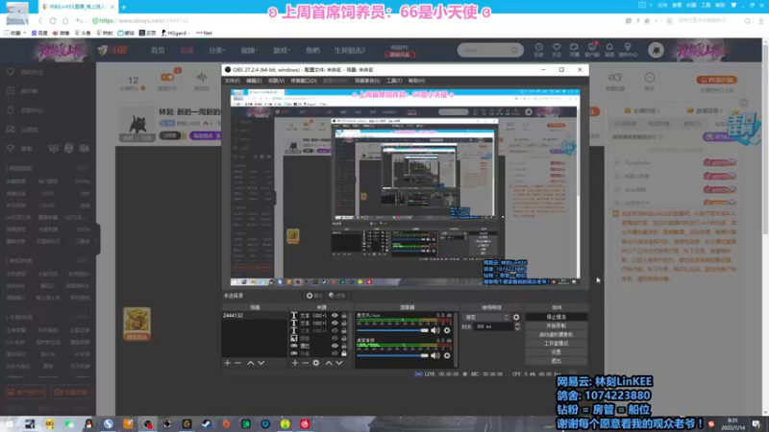Click OBS 退出 exit button

coord(557,361)
